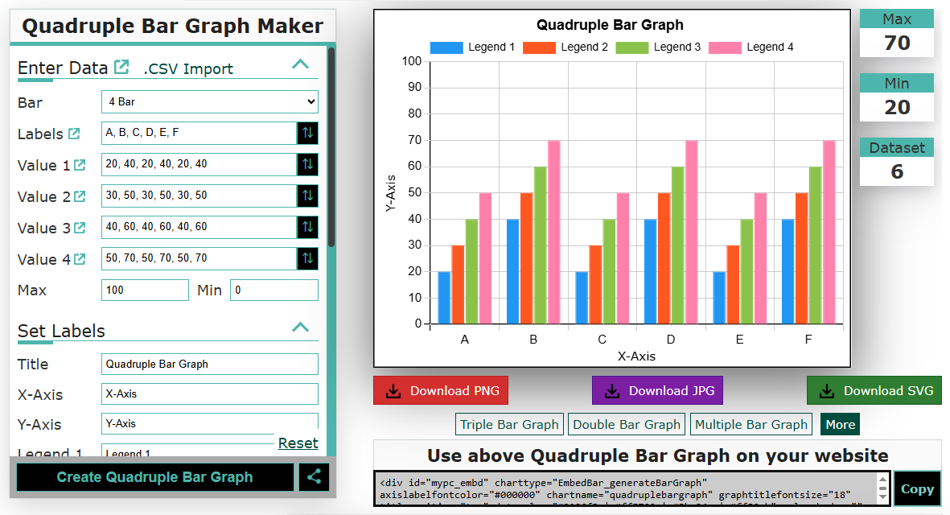The width and height of the screenshot is (950, 515).
Task: Click the sort icon beside Value 3 field
Action: click(307, 227)
